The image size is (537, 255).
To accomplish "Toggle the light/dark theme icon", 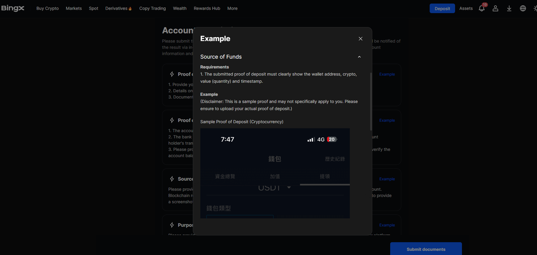I will (535, 8).
